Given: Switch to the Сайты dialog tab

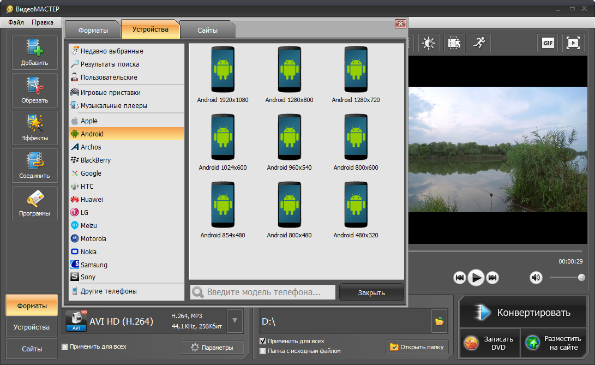Looking at the screenshot, I should click(x=208, y=30).
